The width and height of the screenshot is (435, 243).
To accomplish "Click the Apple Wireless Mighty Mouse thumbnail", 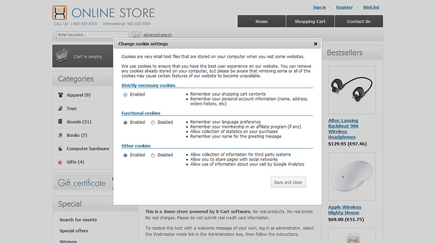I will click(x=352, y=176).
